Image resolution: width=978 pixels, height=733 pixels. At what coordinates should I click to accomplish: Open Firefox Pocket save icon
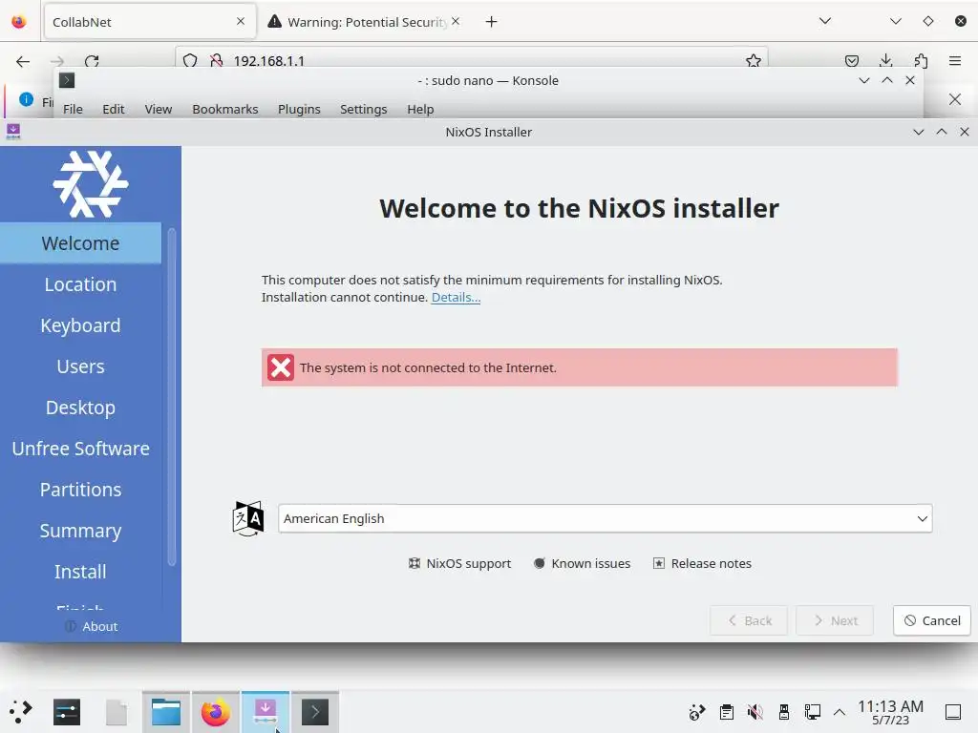851,60
